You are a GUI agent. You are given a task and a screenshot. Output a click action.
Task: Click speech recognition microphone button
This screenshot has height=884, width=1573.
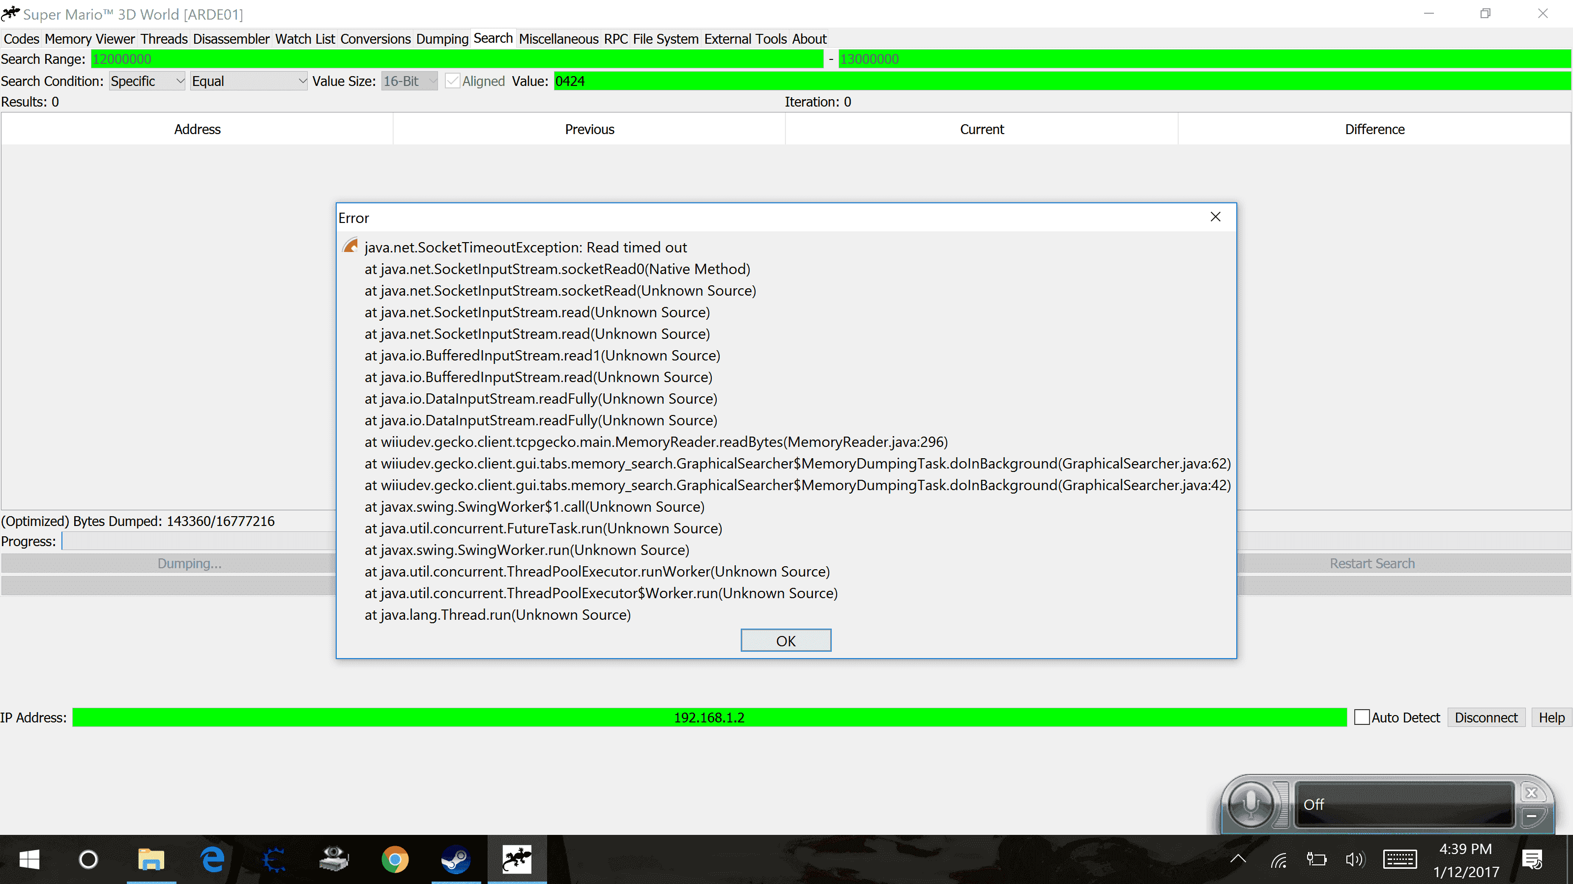click(x=1251, y=804)
